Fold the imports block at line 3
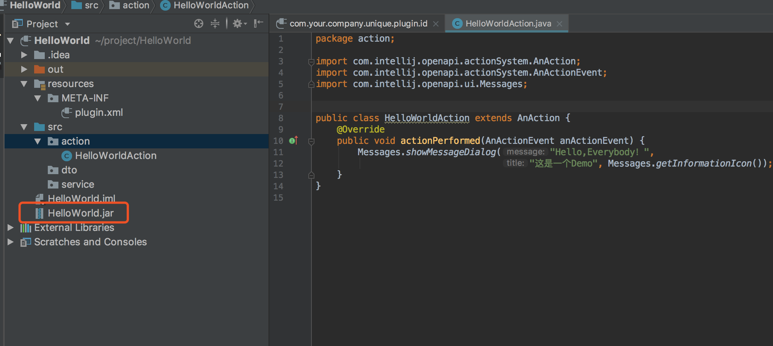773x346 pixels. tap(311, 61)
